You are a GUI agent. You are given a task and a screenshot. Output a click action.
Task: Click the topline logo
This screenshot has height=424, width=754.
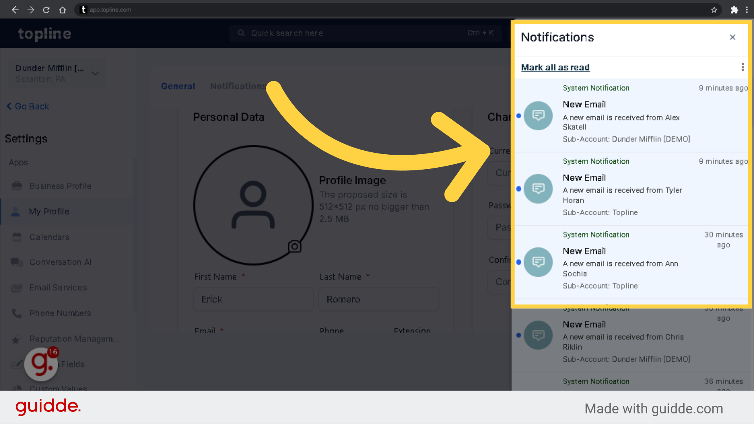tap(44, 34)
